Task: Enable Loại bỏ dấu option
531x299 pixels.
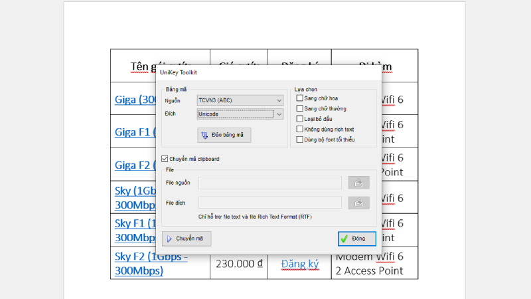Action: tap(300, 118)
